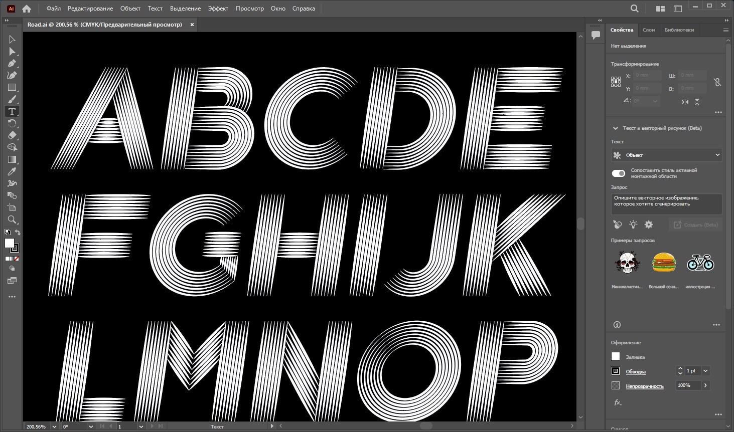Choose the Eraser tool in the toolbar
The image size is (734, 432).
click(x=12, y=135)
